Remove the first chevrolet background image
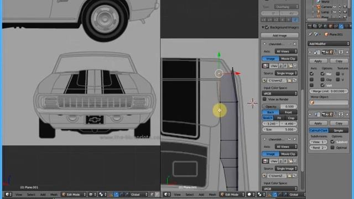Image resolution: width=354 pixels, height=199 pixels. click(x=295, y=44)
